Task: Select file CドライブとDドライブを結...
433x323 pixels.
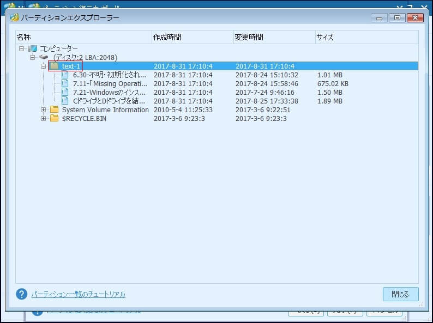Action: (109, 101)
